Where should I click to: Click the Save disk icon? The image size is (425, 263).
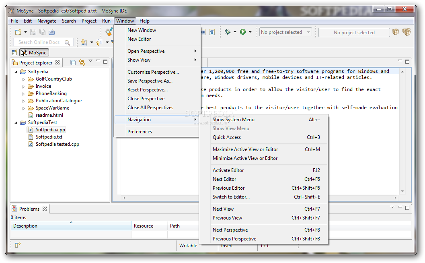coord(33,32)
